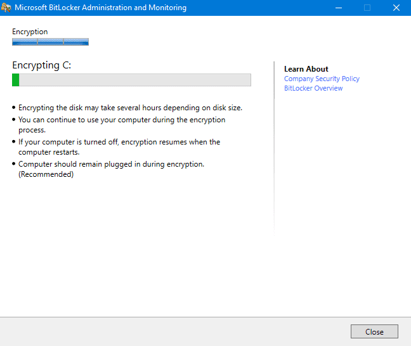Screen dimensions: 411x346
Task: Click text 'Encrypting the disk may take several hours'
Action: (x=89, y=108)
